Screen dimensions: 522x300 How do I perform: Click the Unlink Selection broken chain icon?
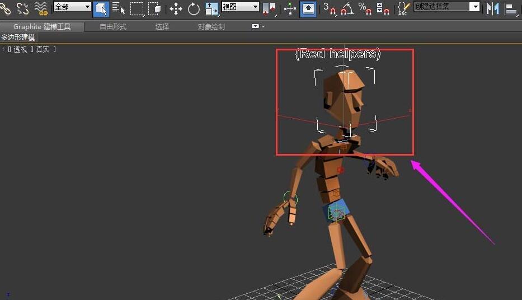22,8
